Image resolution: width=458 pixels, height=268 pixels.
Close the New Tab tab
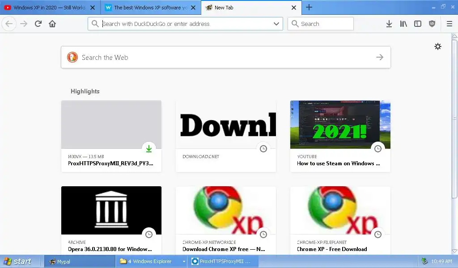click(294, 8)
